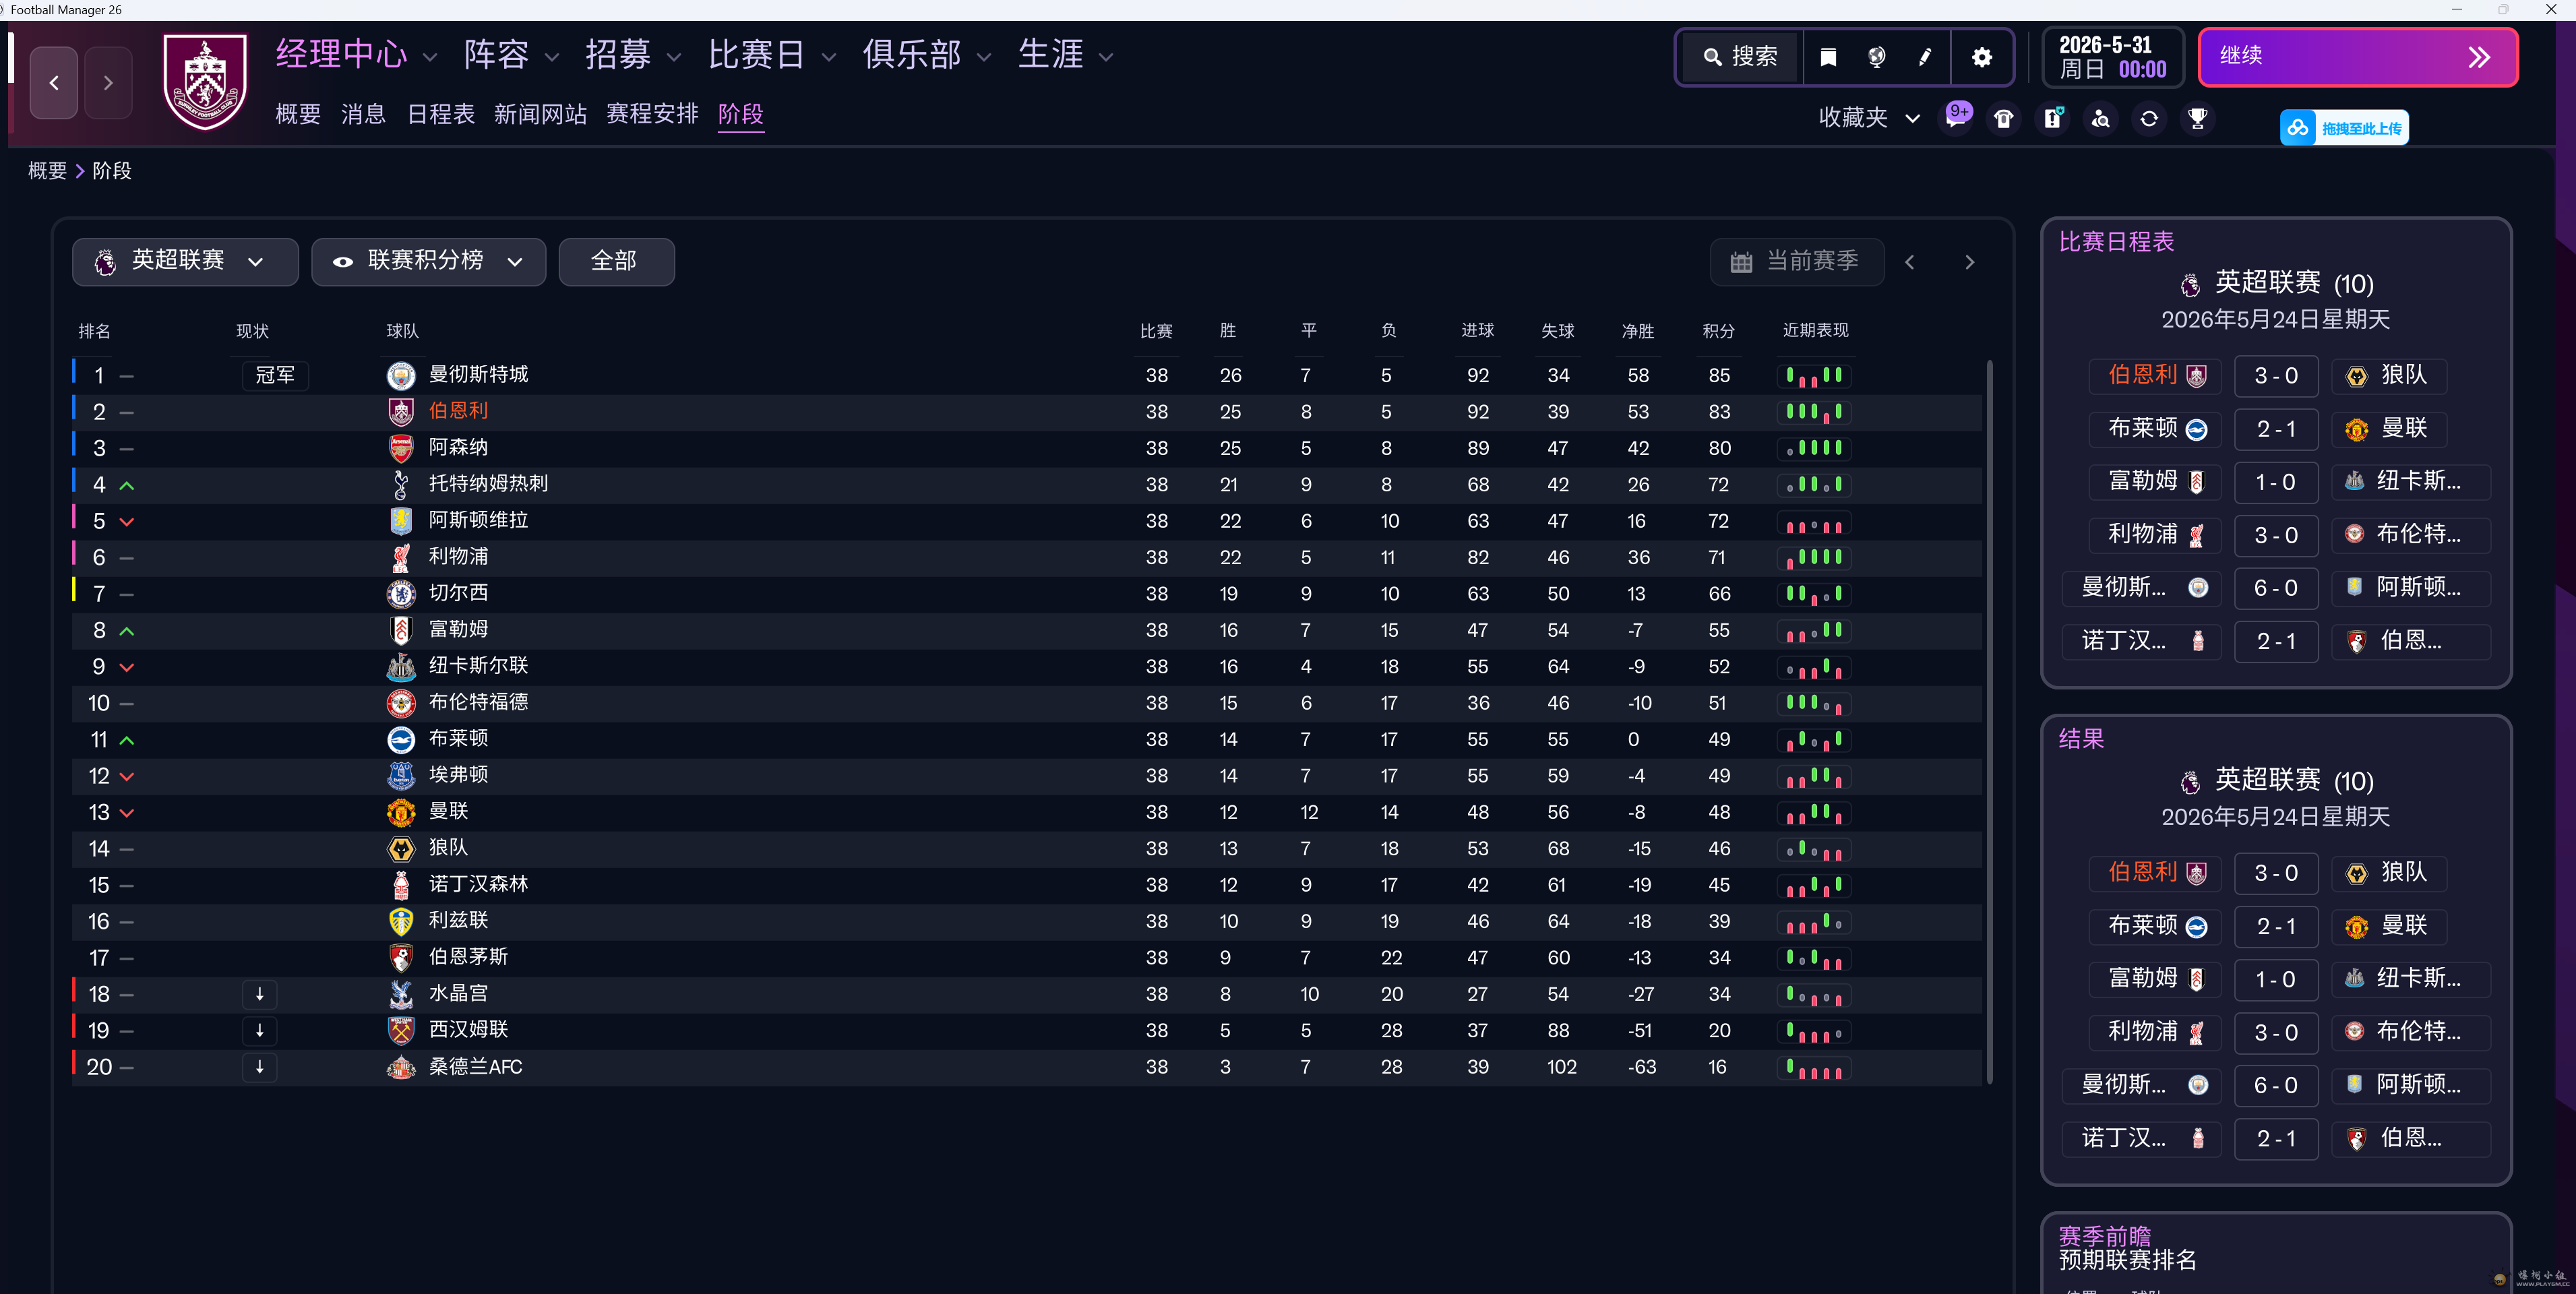Click 曼彻斯特城 recent form indicator
This screenshot has width=2576, height=1294.
tap(1814, 376)
